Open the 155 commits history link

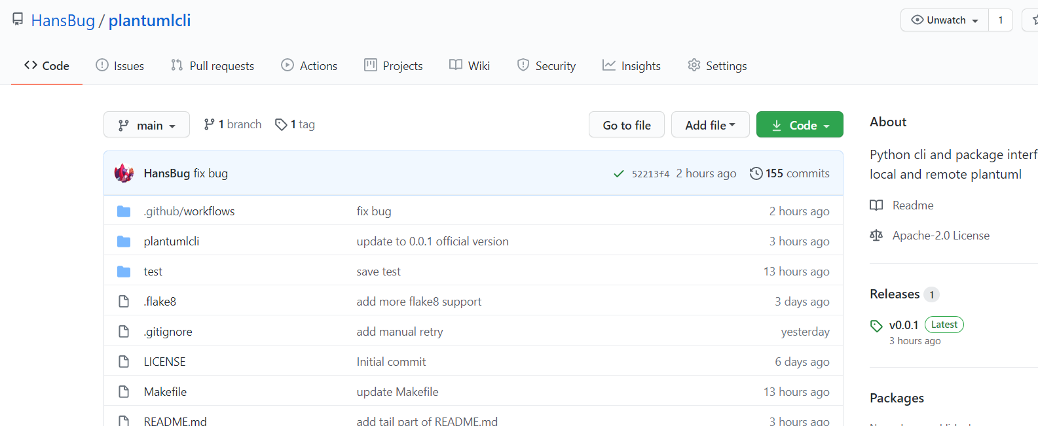tap(790, 173)
